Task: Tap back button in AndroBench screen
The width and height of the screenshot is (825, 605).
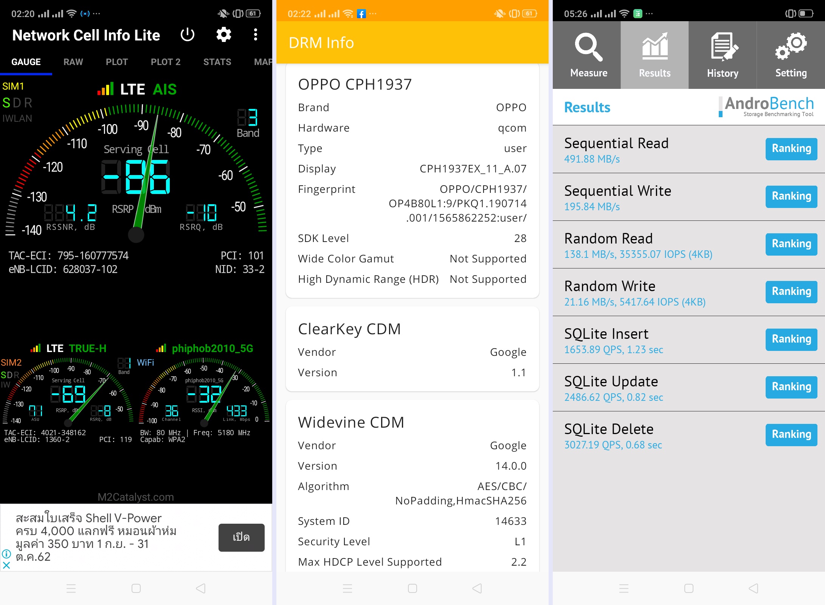Action: (754, 588)
